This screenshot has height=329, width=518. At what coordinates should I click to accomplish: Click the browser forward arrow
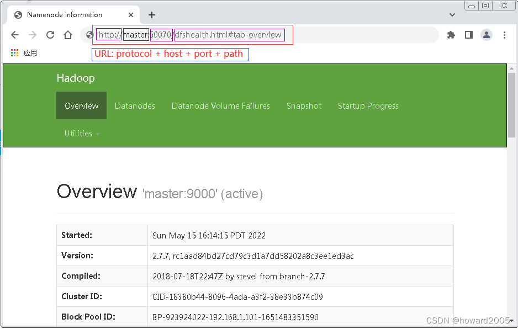[x=33, y=35]
